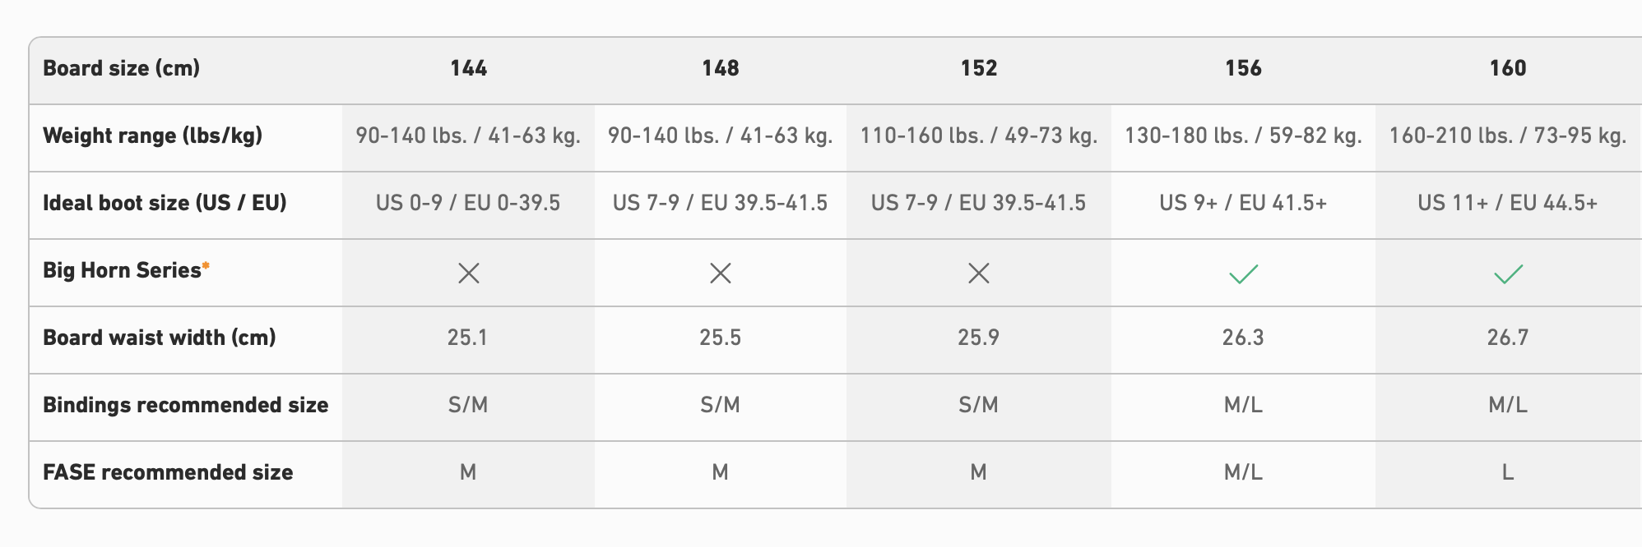Click the X mark in the 148 column
The height and width of the screenshot is (547, 1642).
click(720, 273)
